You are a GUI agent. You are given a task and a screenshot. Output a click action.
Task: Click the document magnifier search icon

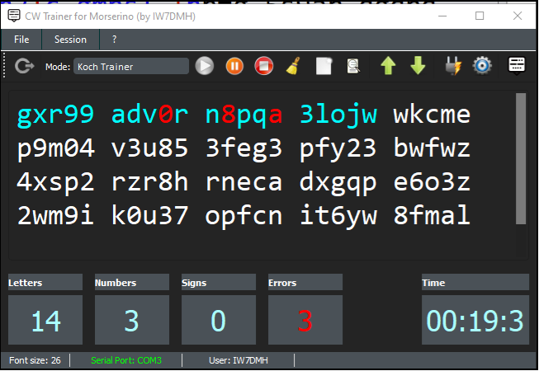pyautogui.click(x=353, y=66)
